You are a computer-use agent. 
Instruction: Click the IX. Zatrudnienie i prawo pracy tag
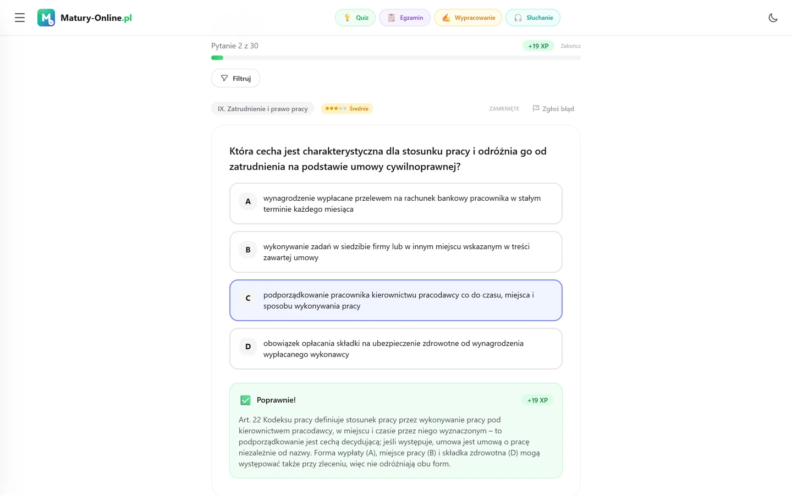[x=263, y=108]
